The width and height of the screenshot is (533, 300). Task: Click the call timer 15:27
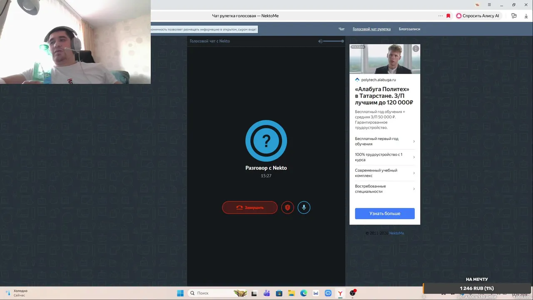(266, 176)
